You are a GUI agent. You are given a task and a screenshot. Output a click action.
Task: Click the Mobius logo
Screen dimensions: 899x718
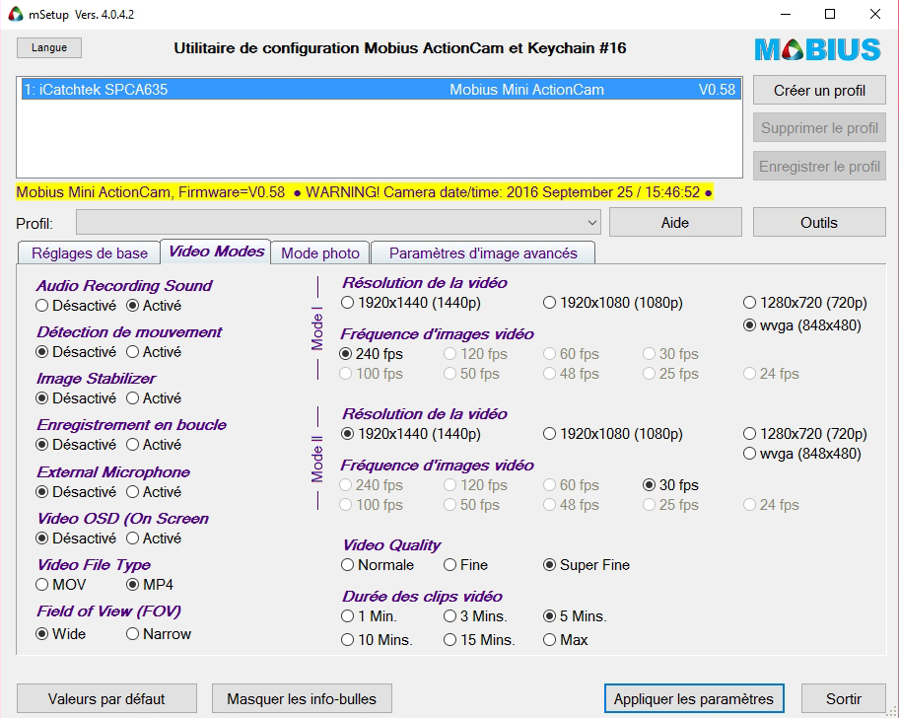817,49
